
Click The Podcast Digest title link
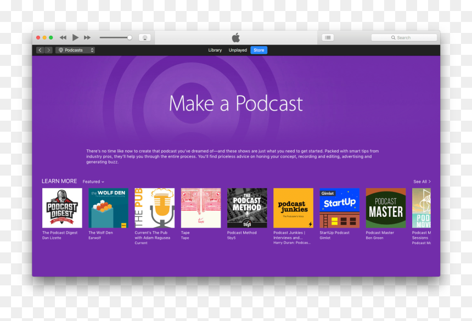coord(60,233)
